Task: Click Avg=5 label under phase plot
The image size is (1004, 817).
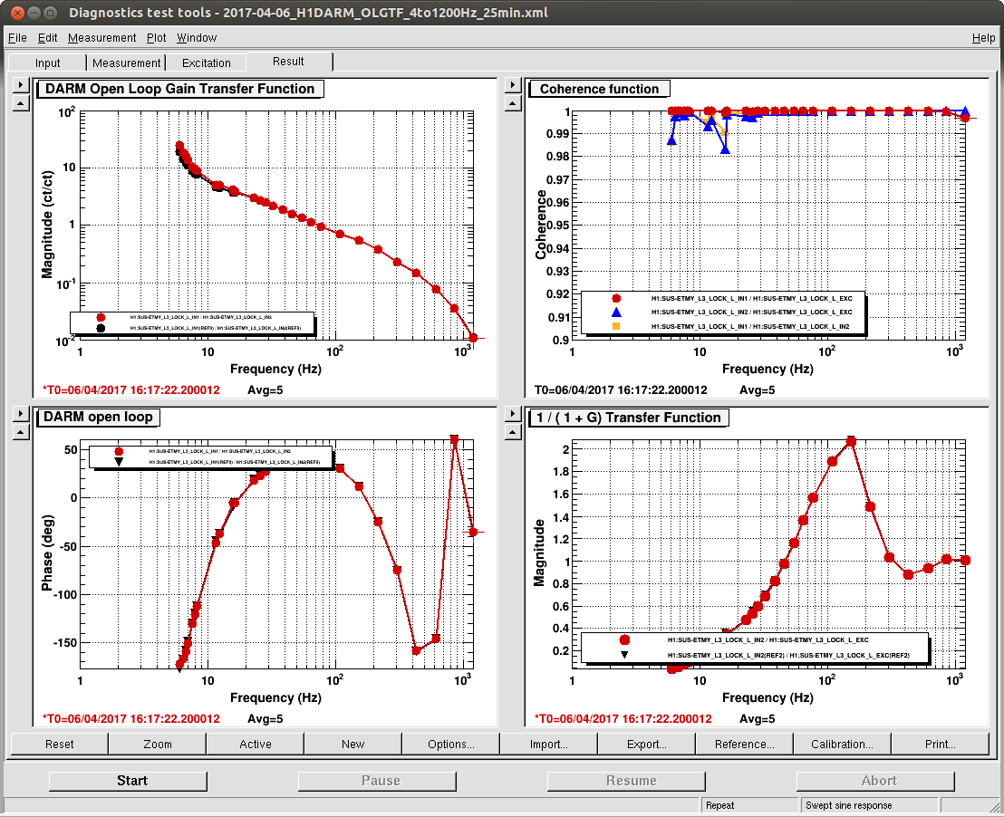Action: 265,719
